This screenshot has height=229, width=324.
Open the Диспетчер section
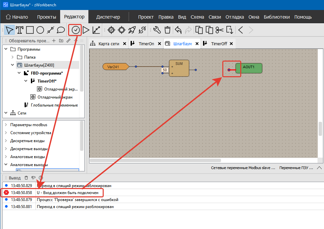108,17
